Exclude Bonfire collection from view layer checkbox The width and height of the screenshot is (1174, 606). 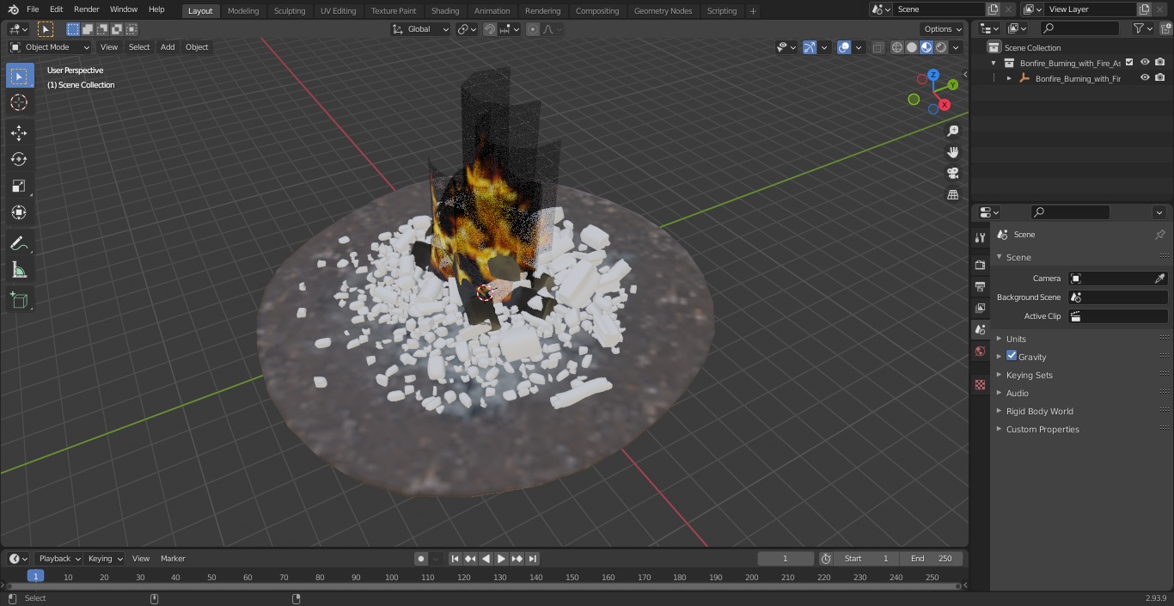[x=1129, y=62]
